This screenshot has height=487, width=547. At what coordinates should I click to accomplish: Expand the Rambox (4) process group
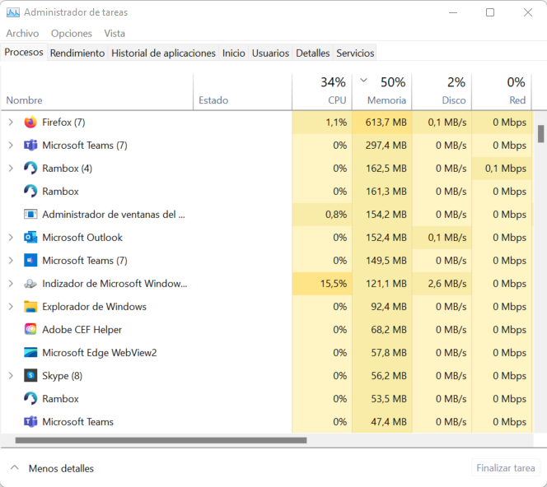tap(11, 169)
